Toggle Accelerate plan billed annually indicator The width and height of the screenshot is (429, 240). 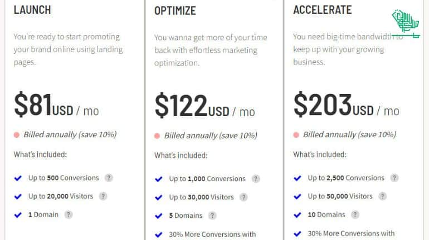tap(296, 135)
